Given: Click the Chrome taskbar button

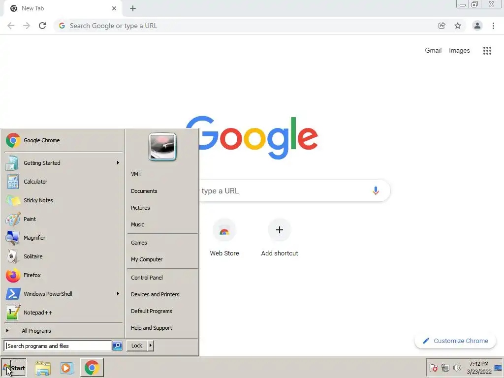Looking at the screenshot, I should pyautogui.click(x=92, y=368).
